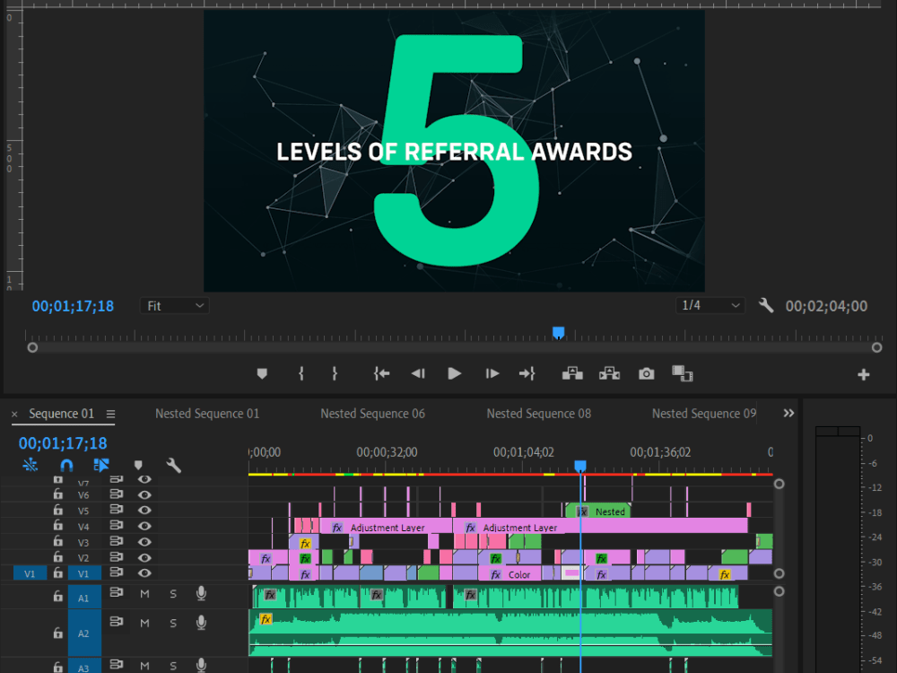Switch to Nested Sequence 09 tab
Image resolution: width=897 pixels, height=673 pixels.
[703, 413]
